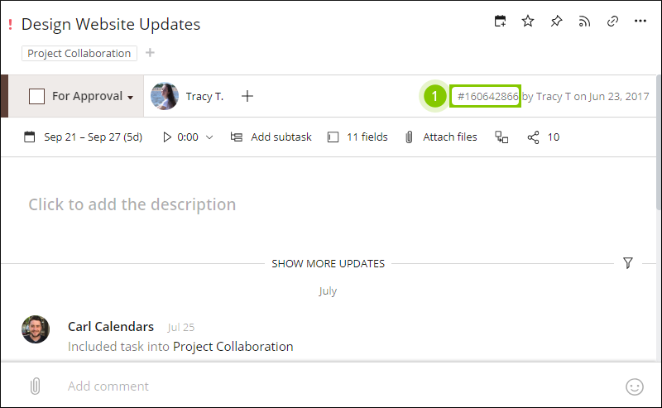
Task: Click the Carl Calendars name
Action: (x=111, y=327)
